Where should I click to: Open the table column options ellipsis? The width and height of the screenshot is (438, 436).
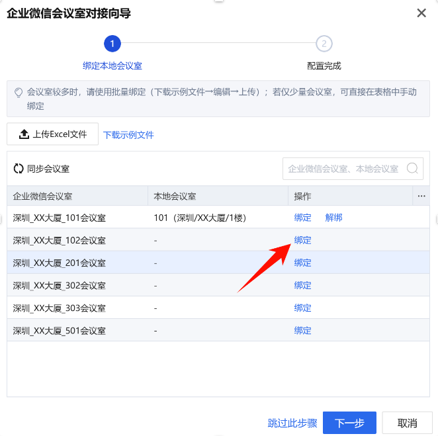tap(421, 196)
